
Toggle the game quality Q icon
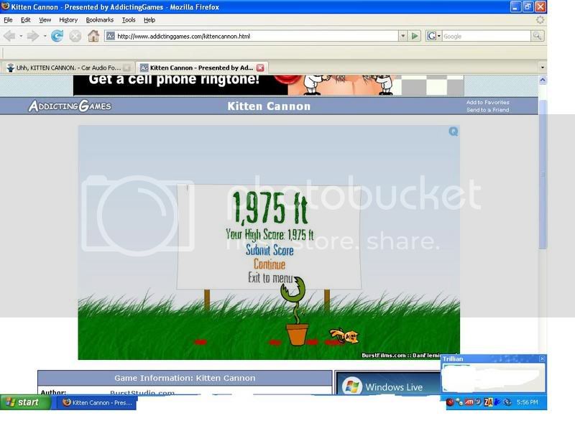point(454,131)
